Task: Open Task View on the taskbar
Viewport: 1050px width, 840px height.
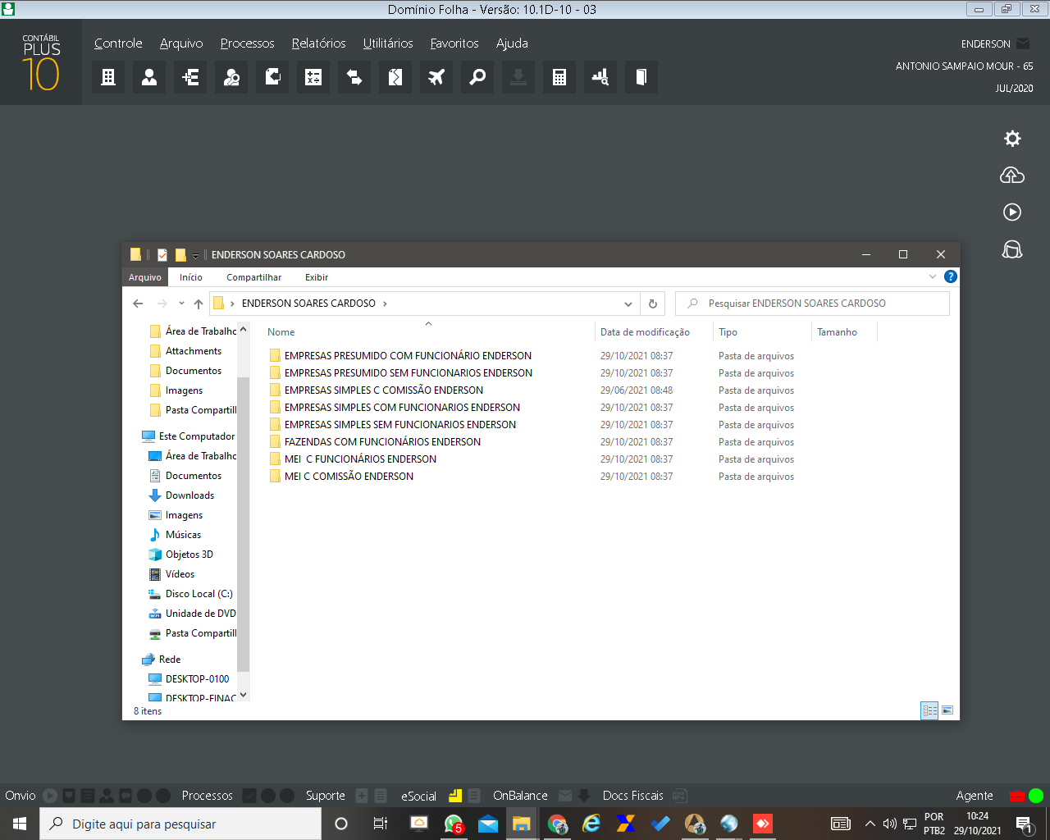Action: pyautogui.click(x=380, y=824)
